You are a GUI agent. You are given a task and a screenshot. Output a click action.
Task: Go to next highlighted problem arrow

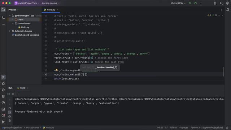(222, 15)
